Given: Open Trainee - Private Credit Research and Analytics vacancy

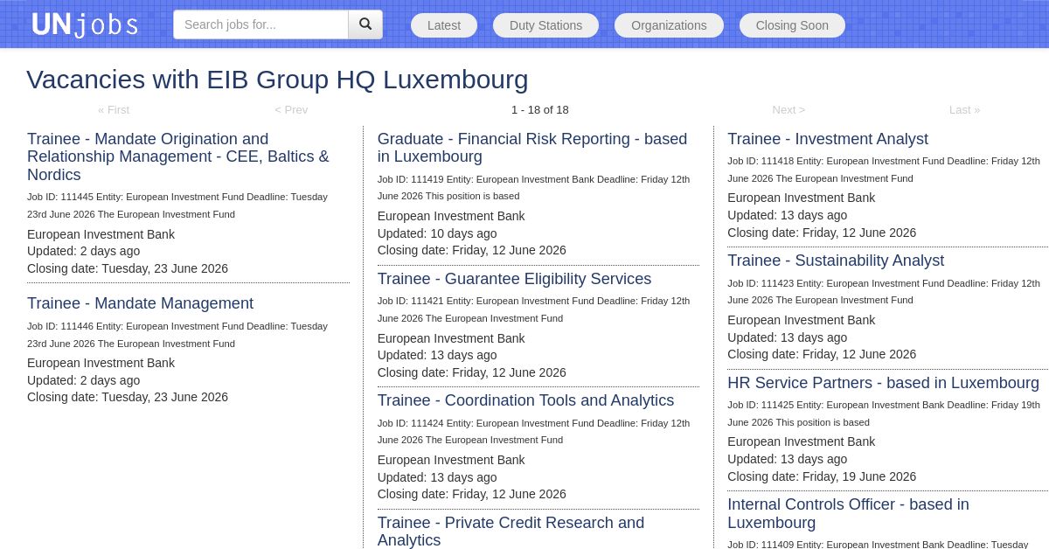Looking at the screenshot, I should (x=511, y=531).
